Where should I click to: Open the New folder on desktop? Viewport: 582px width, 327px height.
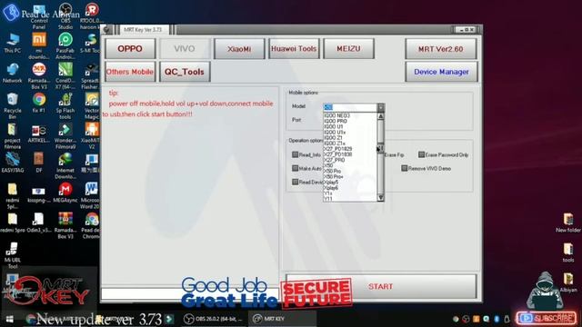(567, 223)
